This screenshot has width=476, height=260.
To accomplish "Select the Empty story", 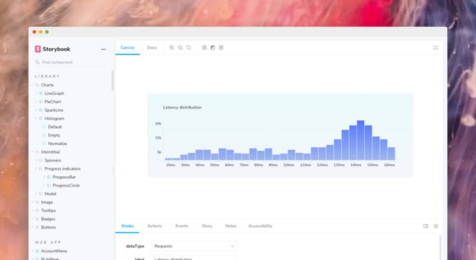I will tap(54, 135).
